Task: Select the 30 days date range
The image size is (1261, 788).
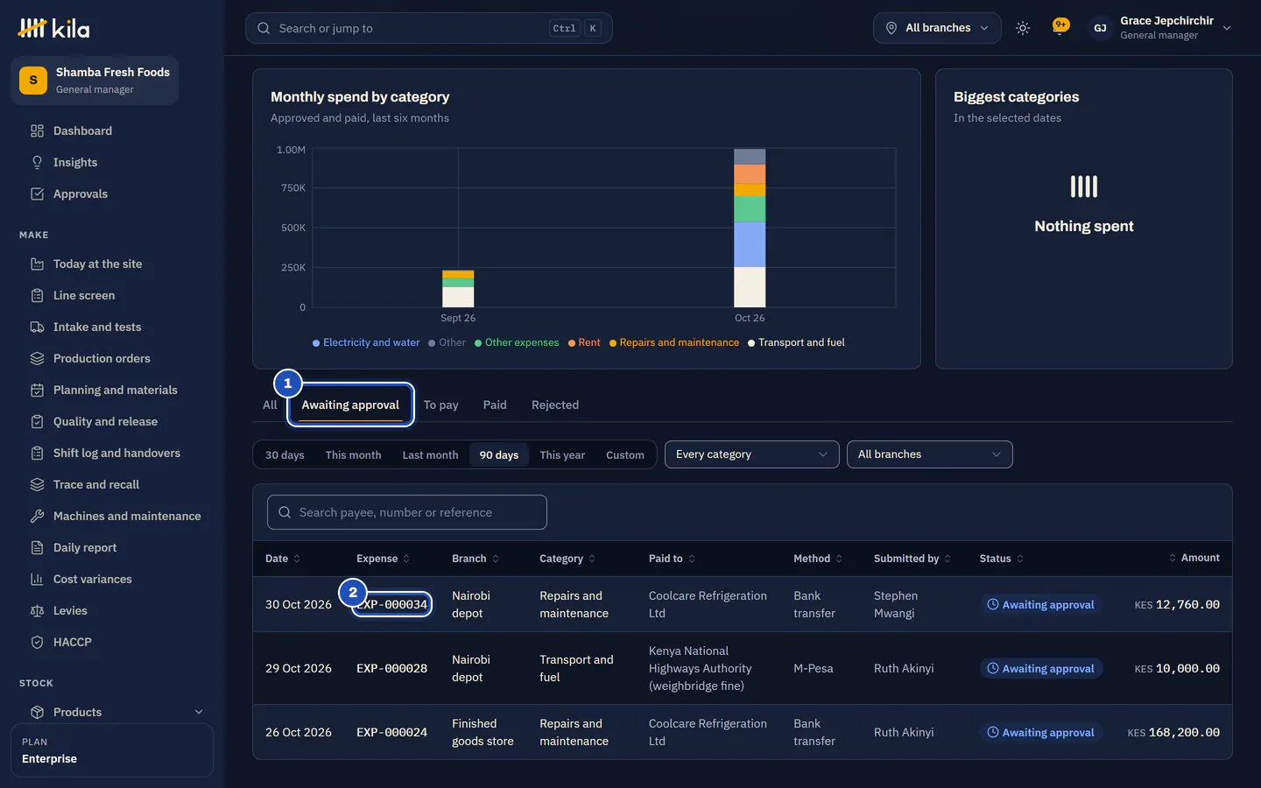Action: click(285, 455)
